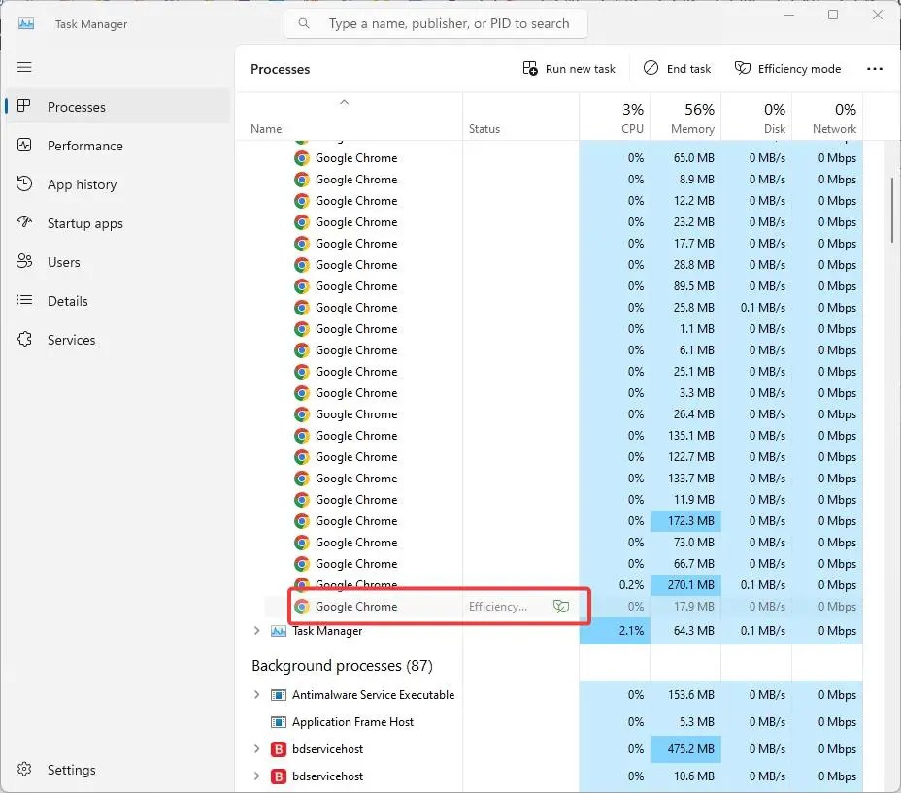Click the 172.3 MB memory cell
Image resolution: width=901 pixels, height=793 pixels.
click(x=685, y=521)
